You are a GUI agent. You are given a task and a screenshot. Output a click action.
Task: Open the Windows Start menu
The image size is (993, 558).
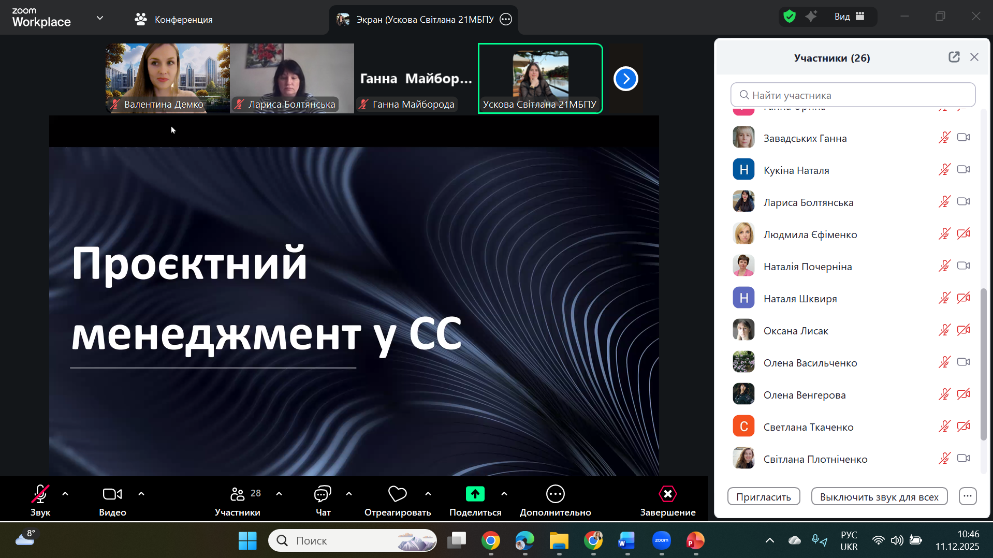(x=247, y=540)
